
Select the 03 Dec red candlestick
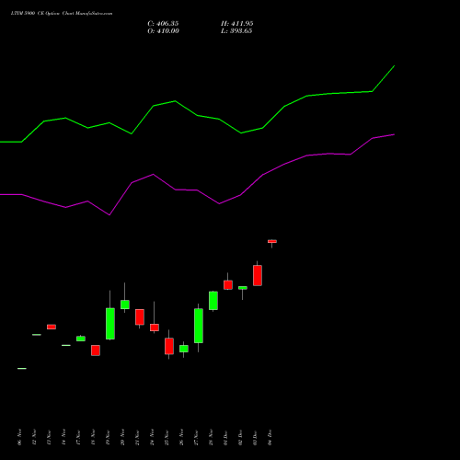click(x=258, y=275)
